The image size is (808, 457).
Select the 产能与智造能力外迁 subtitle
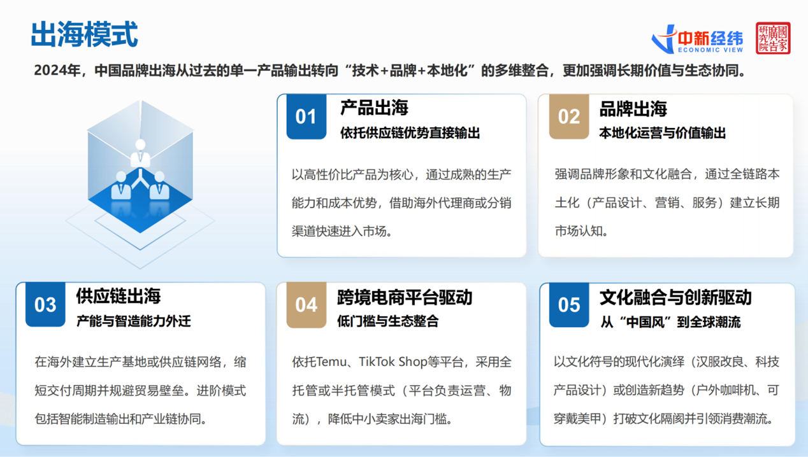(x=133, y=321)
